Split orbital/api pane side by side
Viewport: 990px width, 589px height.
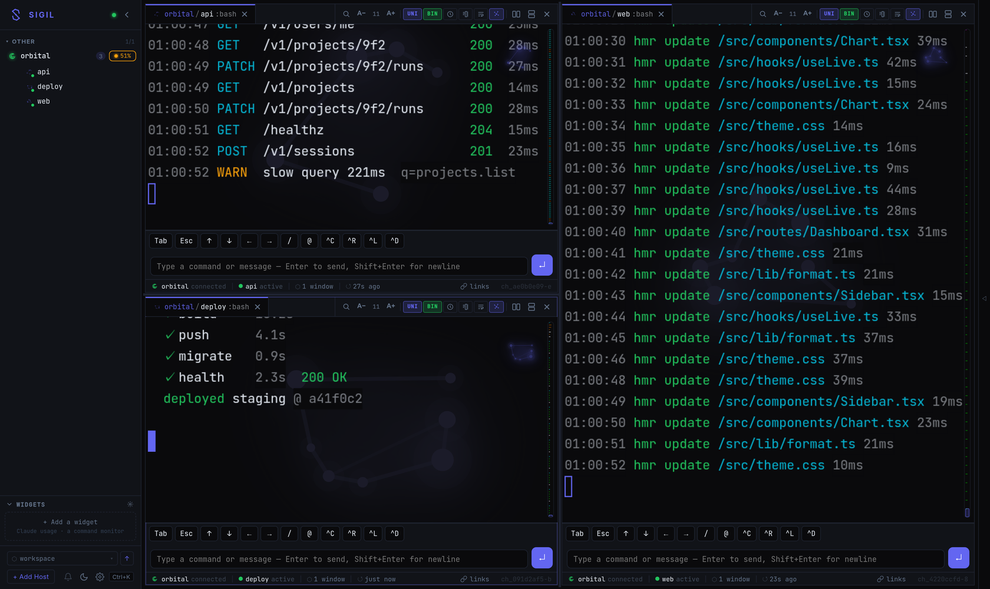516,14
